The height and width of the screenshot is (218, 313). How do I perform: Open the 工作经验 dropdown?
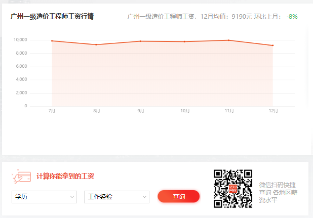coord(116,197)
